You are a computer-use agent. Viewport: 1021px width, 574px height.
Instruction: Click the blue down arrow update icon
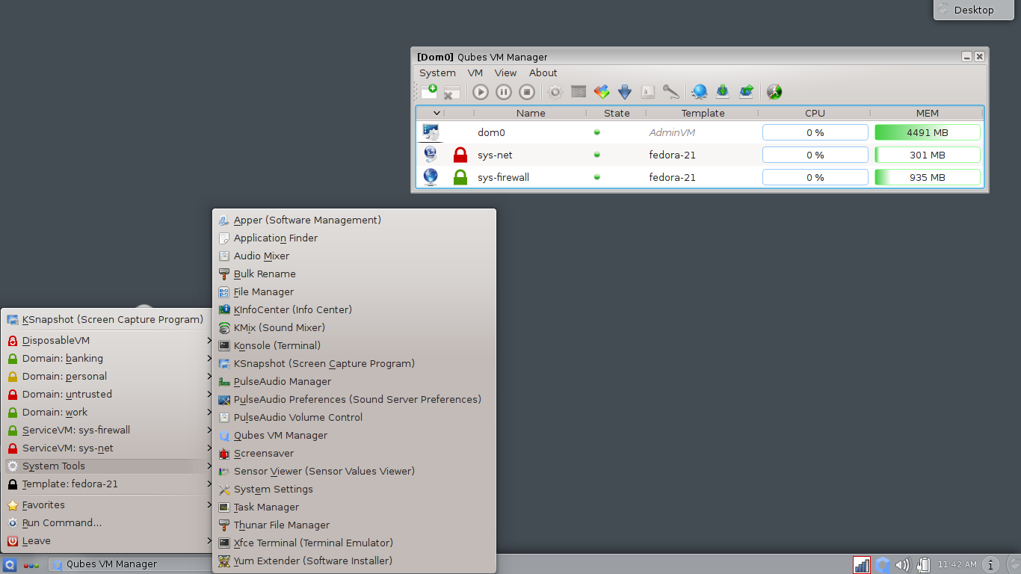pyautogui.click(x=625, y=92)
